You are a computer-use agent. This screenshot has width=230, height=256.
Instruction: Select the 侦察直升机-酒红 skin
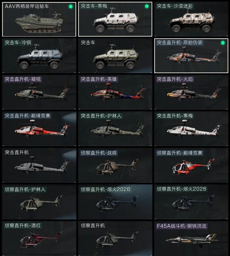click(x=39, y=239)
